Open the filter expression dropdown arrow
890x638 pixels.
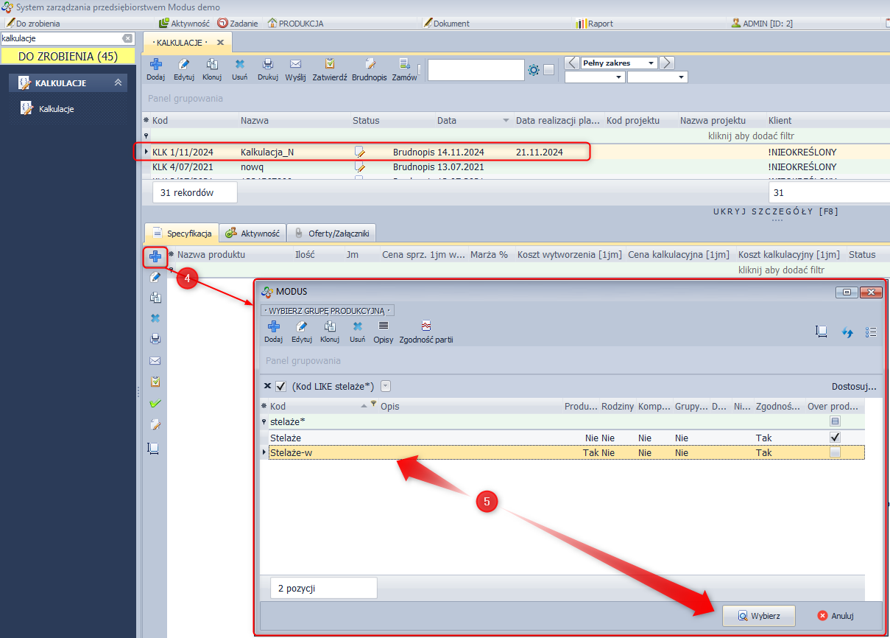[385, 386]
